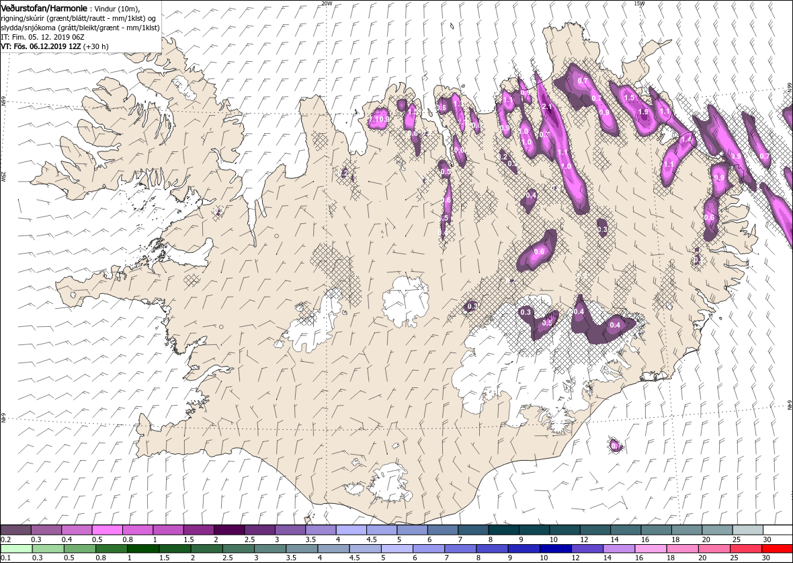The image size is (793, 563).
Task: Pick the light grey 25 swatch in upper legend row
Action: click(747, 530)
